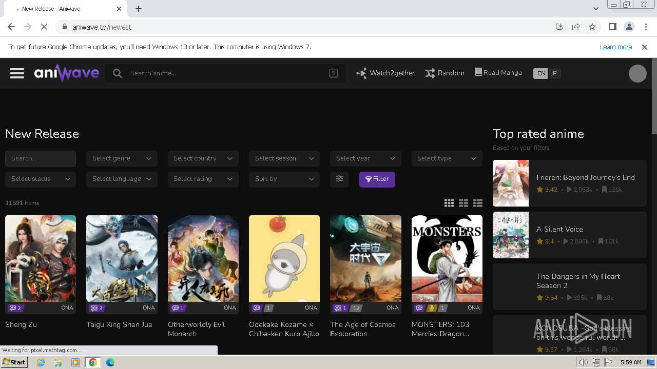Open tab search chevron
The width and height of the screenshot is (657, 369).
596,9
